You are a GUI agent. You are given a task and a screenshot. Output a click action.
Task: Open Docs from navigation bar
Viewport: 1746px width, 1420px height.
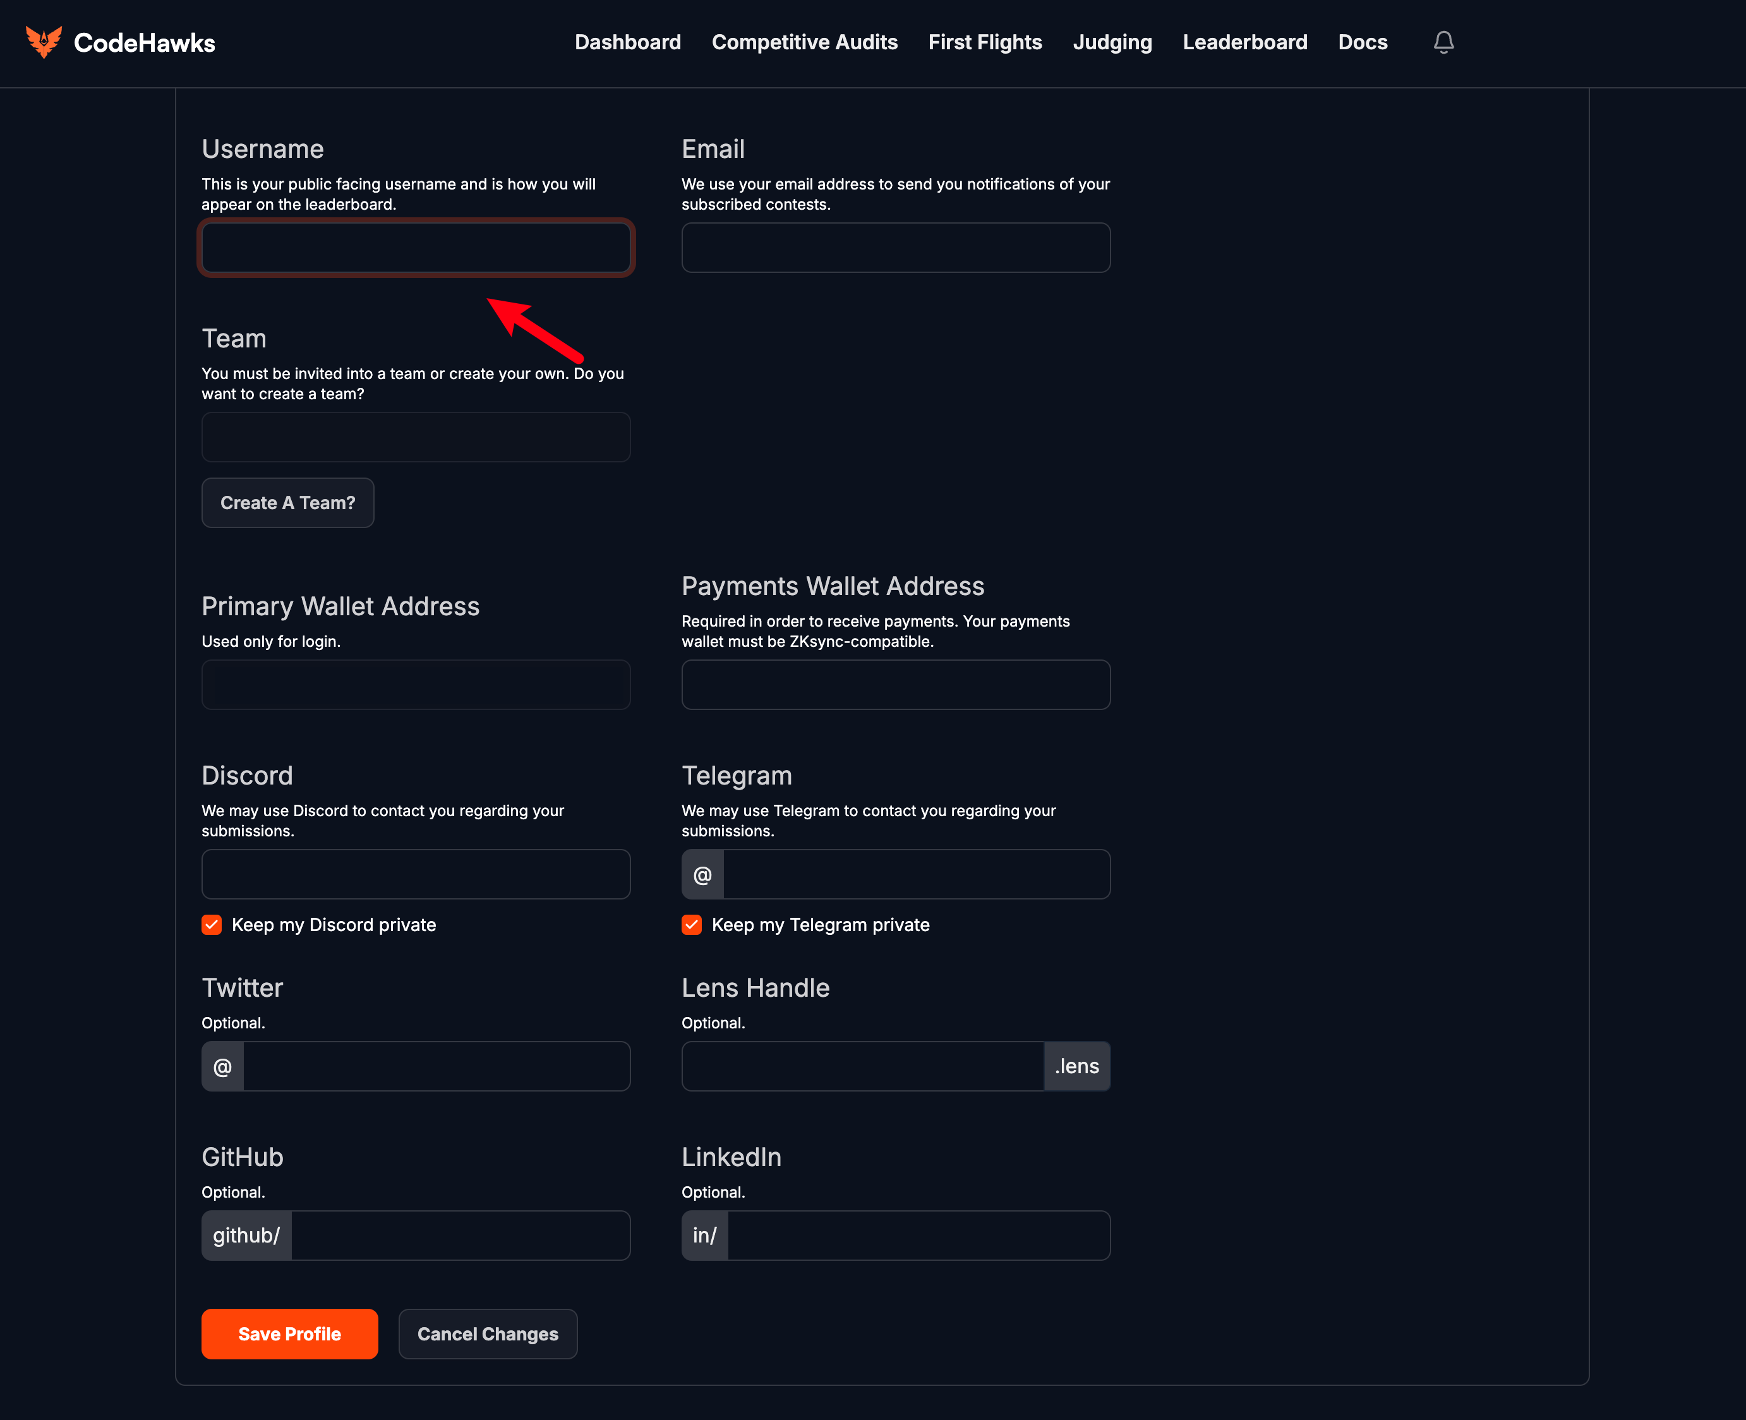1362,42
